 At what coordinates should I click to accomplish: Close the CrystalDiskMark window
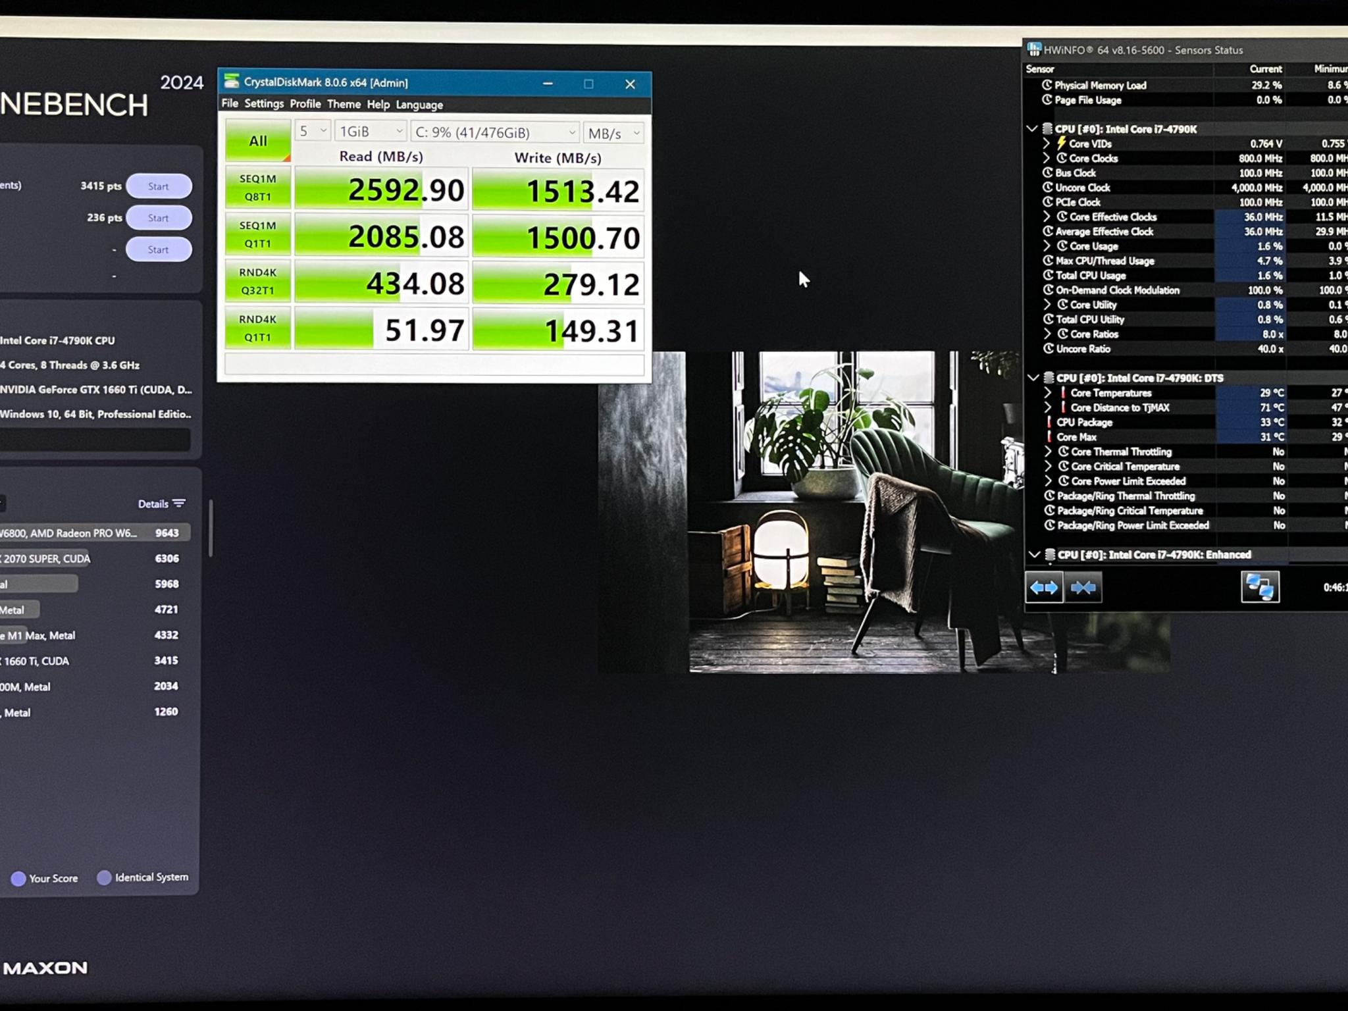pyautogui.click(x=630, y=84)
